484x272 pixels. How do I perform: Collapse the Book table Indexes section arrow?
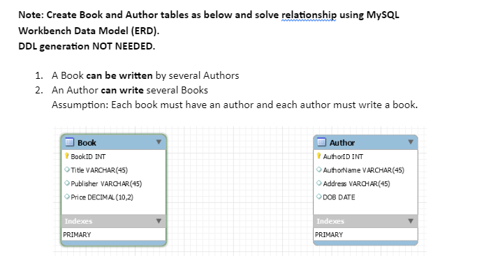click(x=159, y=221)
